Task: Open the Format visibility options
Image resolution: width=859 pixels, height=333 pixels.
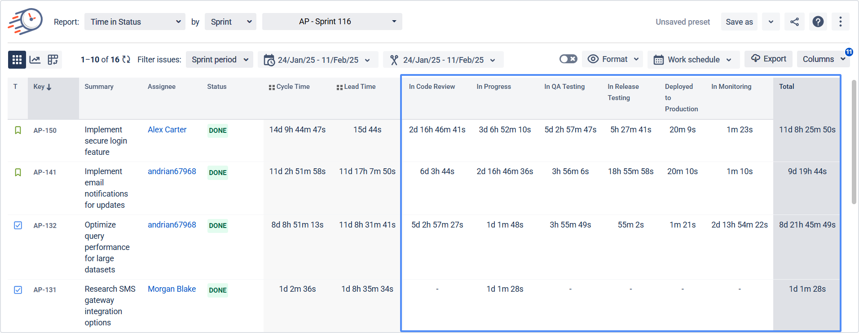Action: (x=613, y=59)
